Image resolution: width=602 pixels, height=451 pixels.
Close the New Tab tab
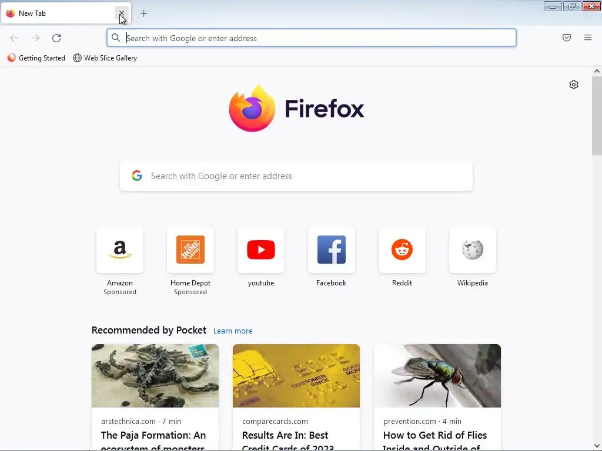pos(121,14)
